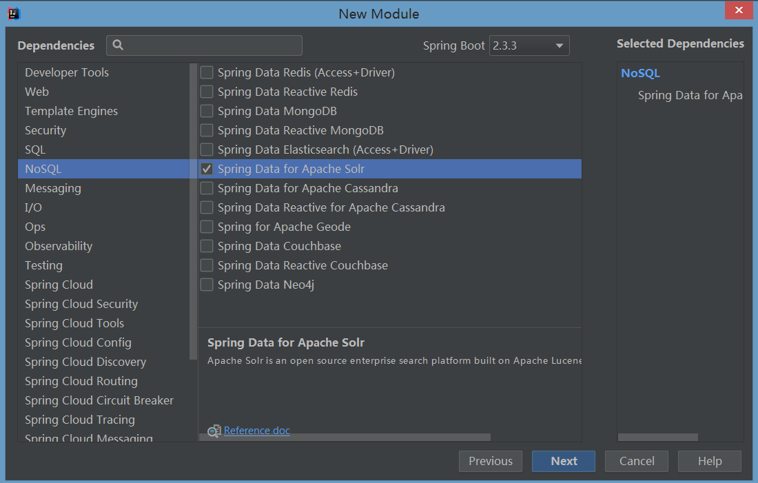Cancel the module creation
Screen dimensions: 758x483
(x=636, y=462)
